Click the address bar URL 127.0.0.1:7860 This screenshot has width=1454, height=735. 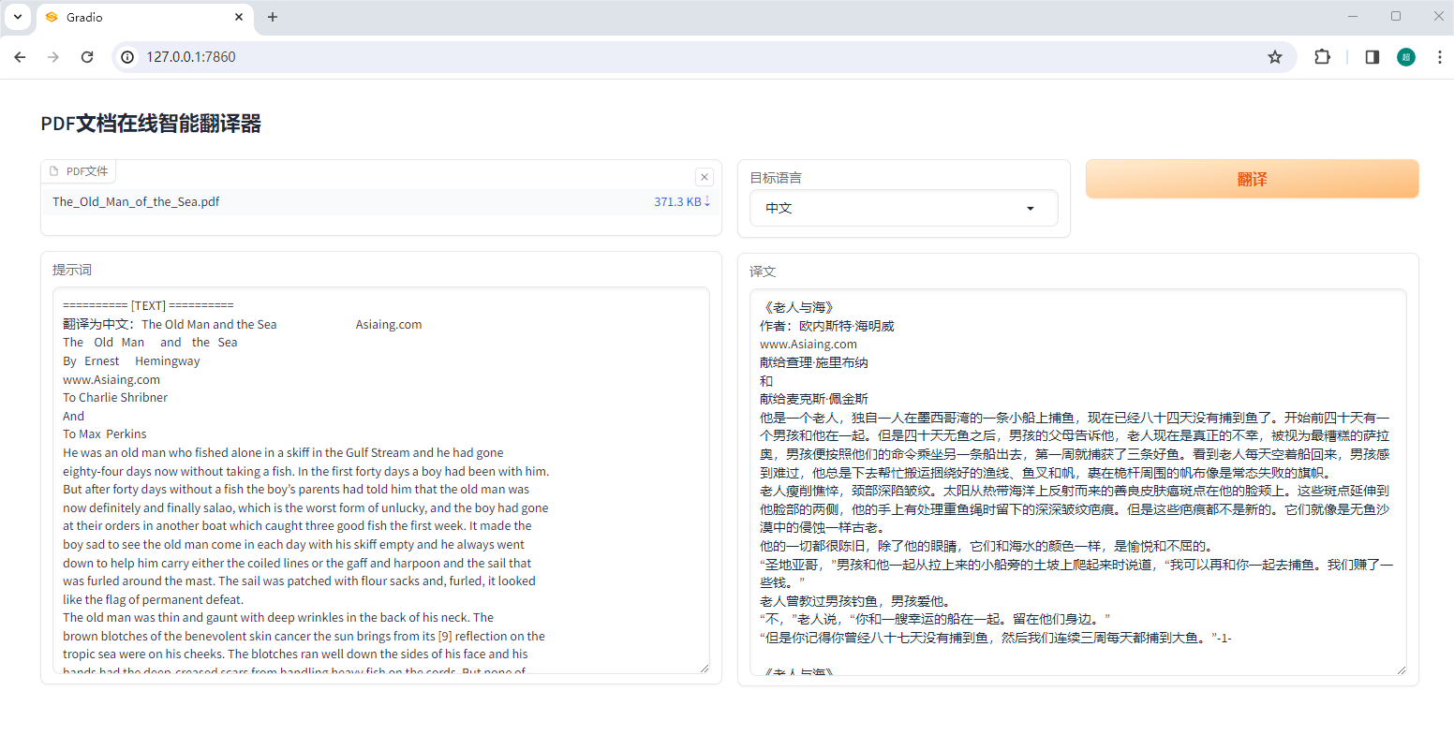pos(191,57)
